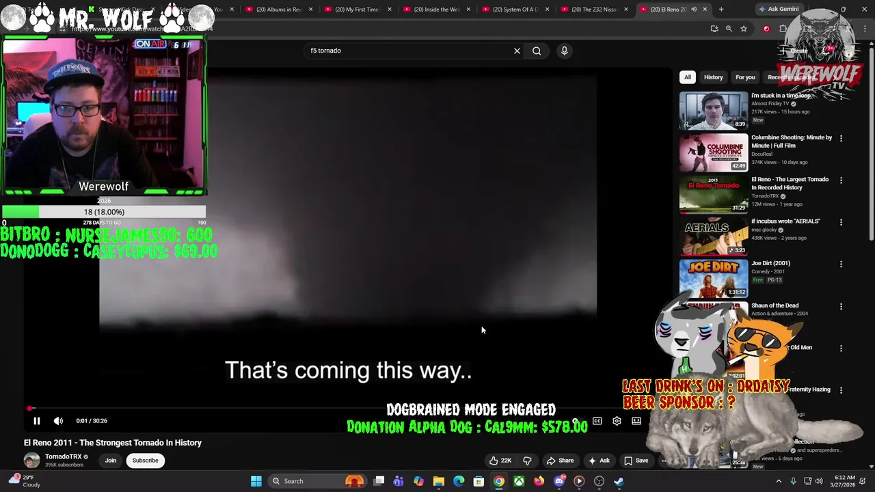Viewport: 875px width, 492px height.
Task: Open options menu for Shaun of the Dead
Action: pos(841,307)
